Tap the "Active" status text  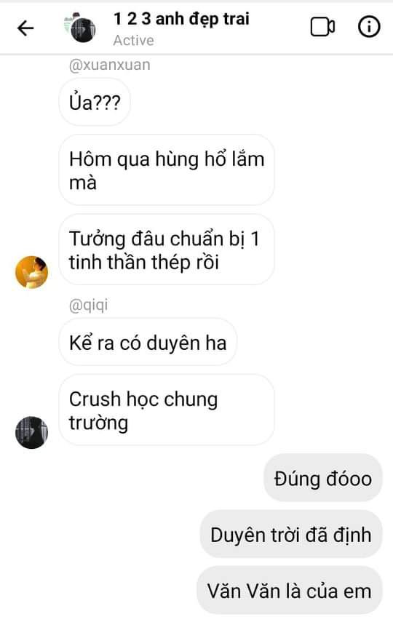(133, 41)
